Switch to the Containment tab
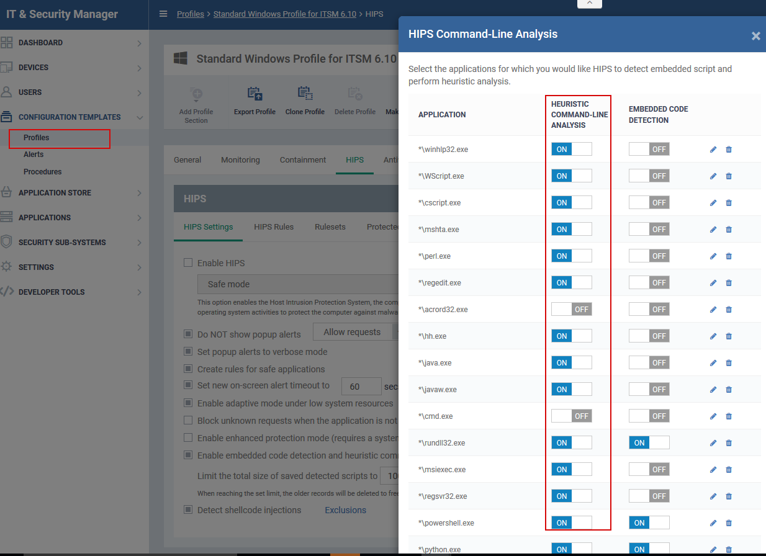Image resolution: width=766 pixels, height=556 pixels. (303, 160)
